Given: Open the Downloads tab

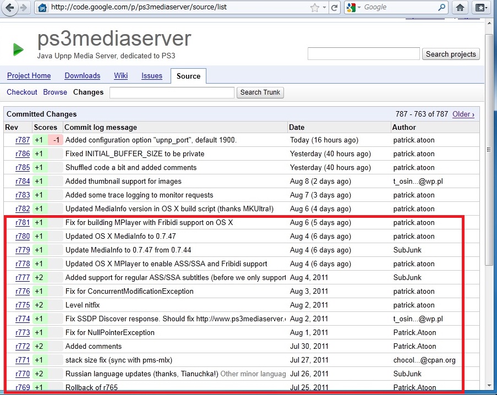Looking at the screenshot, I should point(83,76).
